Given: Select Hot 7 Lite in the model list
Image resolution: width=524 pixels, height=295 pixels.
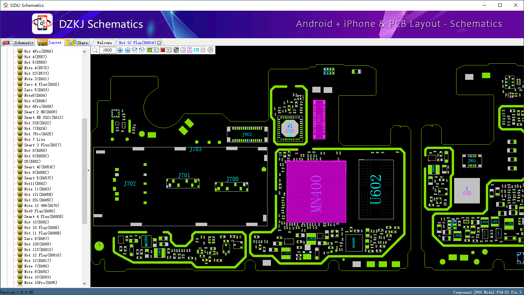Looking at the screenshot, I should click(x=34, y=139).
